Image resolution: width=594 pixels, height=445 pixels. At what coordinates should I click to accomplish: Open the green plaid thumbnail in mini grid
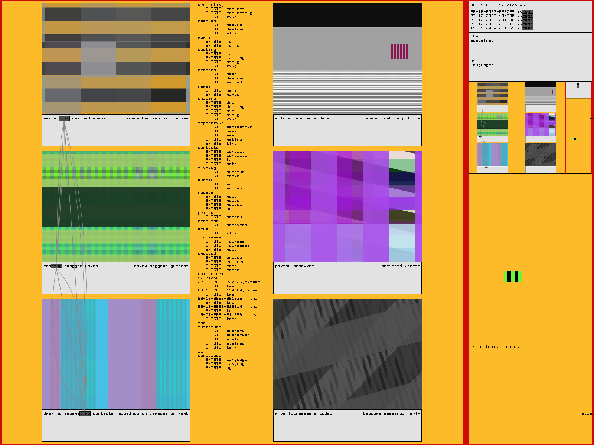coord(493,124)
